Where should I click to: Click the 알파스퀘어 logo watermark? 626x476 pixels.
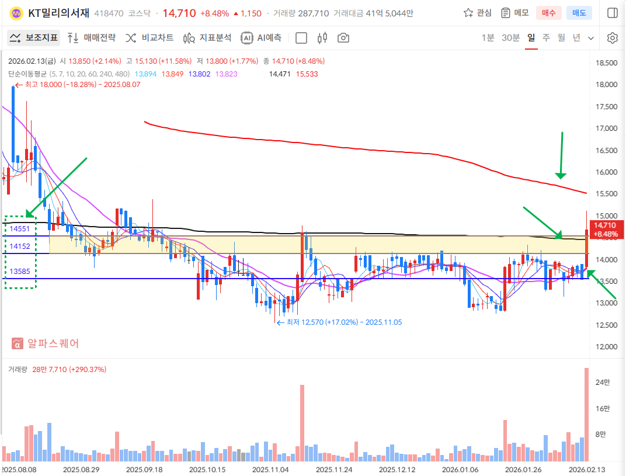pyautogui.click(x=46, y=343)
